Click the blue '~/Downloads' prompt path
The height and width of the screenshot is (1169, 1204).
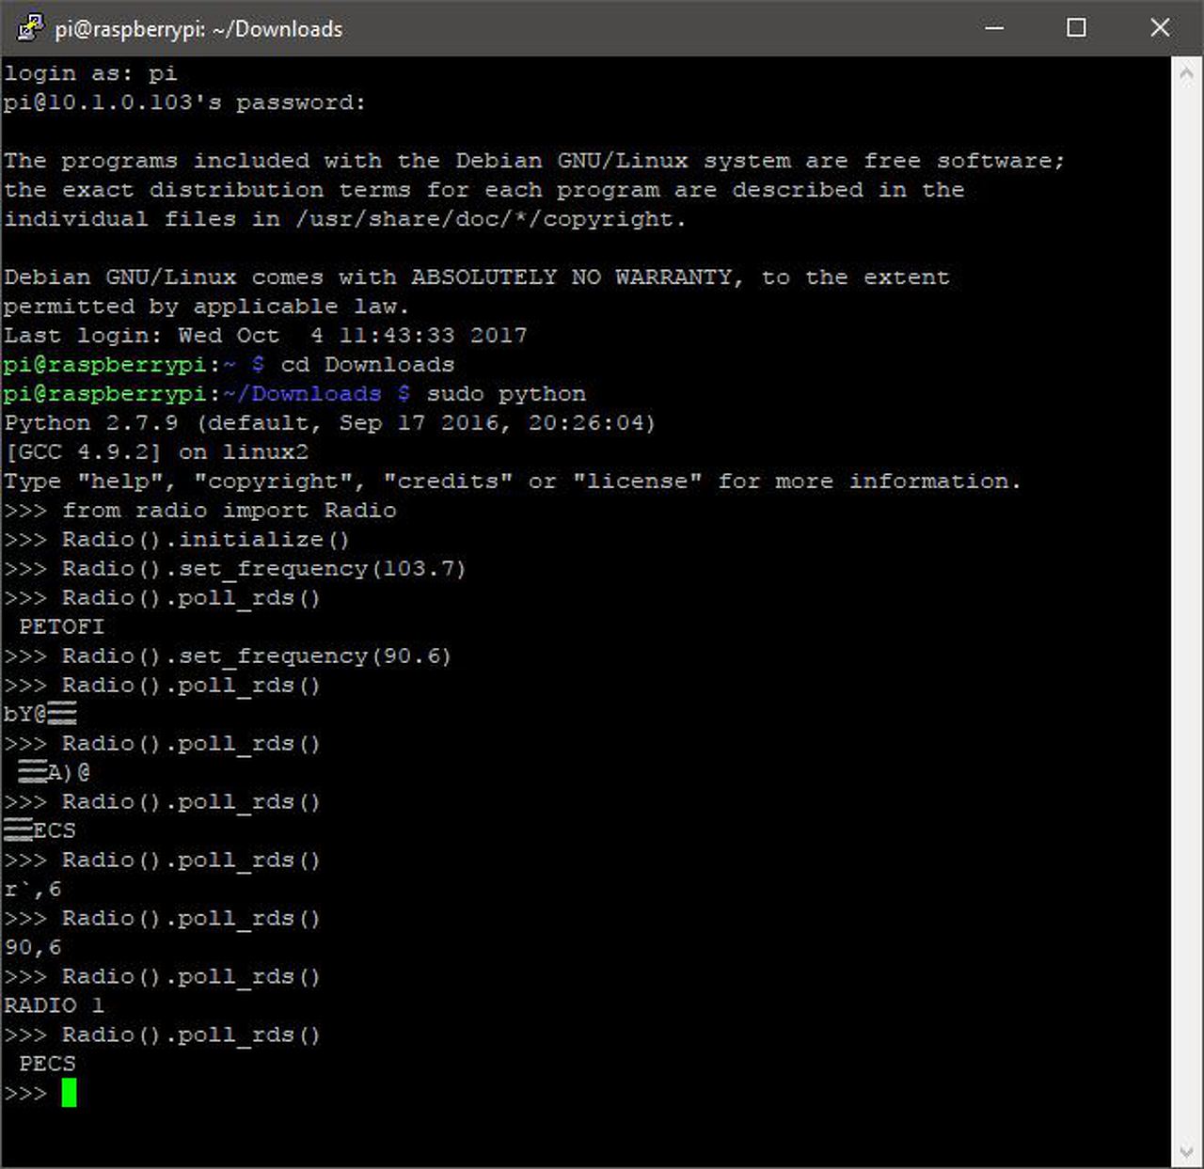[x=302, y=394]
